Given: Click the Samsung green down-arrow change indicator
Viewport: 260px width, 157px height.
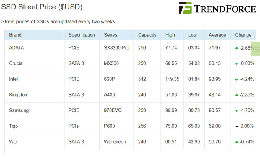Looking at the screenshot, I should click(x=237, y=111).
